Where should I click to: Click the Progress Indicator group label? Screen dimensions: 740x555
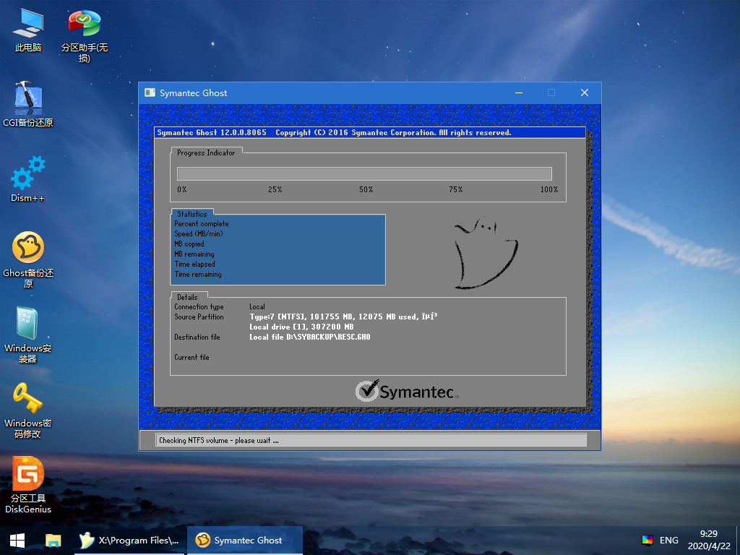pos(206,152)
